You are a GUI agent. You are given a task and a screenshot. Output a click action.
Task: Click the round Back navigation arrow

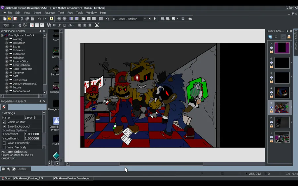[59, 19]
